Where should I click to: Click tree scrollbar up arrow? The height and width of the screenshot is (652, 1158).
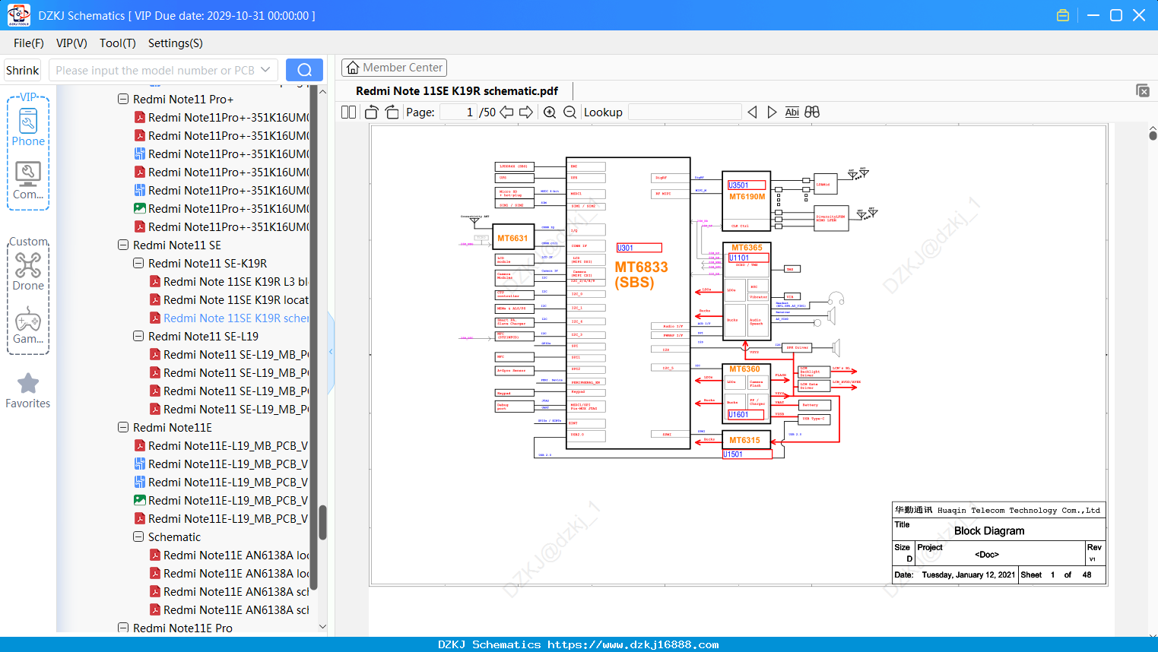[x=322, y=91]
